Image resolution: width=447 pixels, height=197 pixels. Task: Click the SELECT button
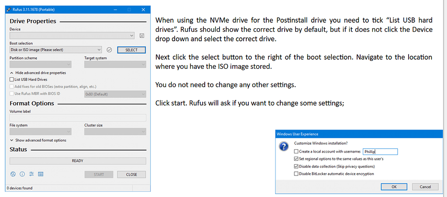tap(131, 50)
